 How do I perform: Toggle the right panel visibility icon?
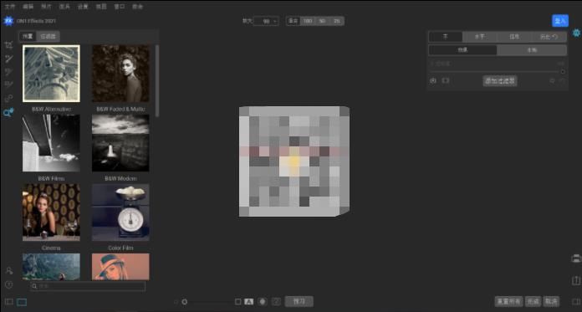coord(577,302)
